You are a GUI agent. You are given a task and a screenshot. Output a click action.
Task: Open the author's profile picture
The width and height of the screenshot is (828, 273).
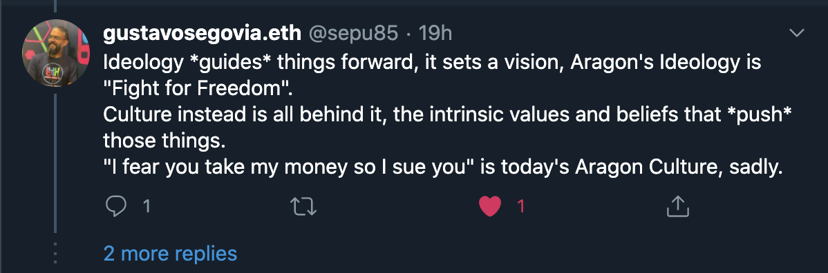55,53
